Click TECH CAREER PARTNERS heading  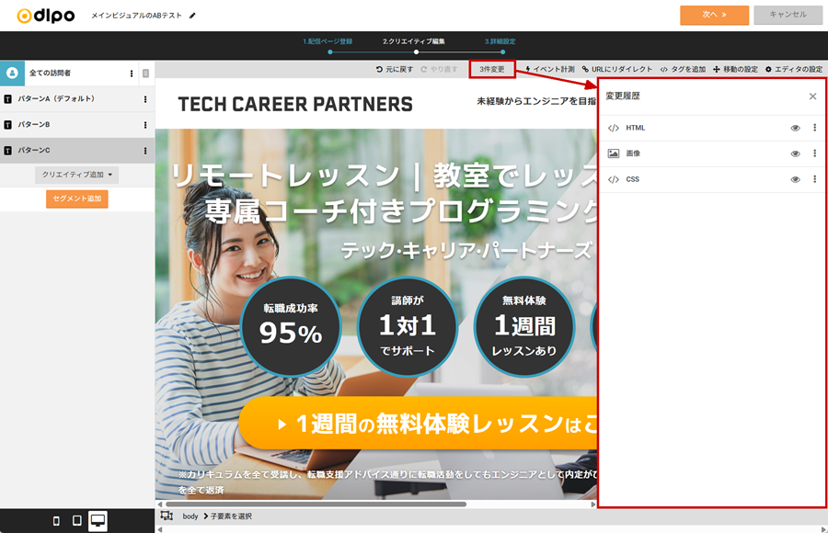[295, 105]
